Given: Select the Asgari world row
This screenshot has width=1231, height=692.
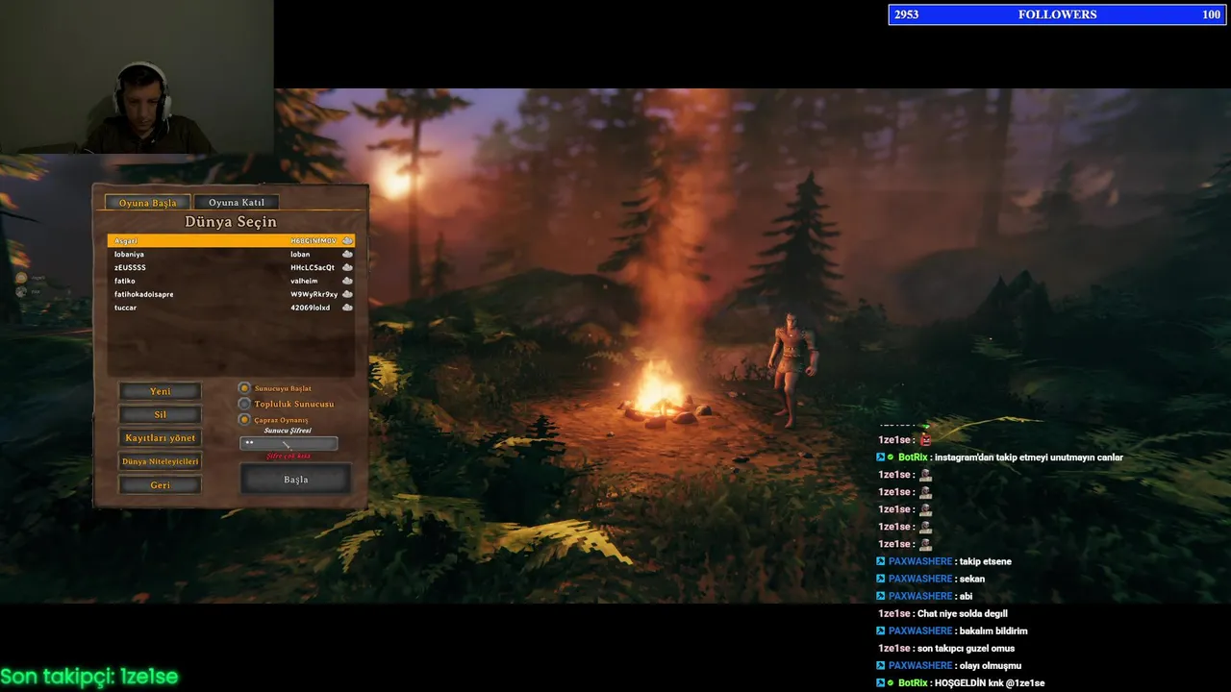Looking at the screenshot, I should coord(231,240).
